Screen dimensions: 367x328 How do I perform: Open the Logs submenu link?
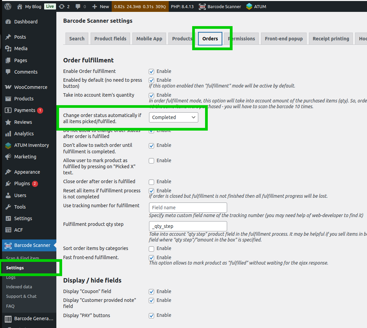(x=11, y=277)
